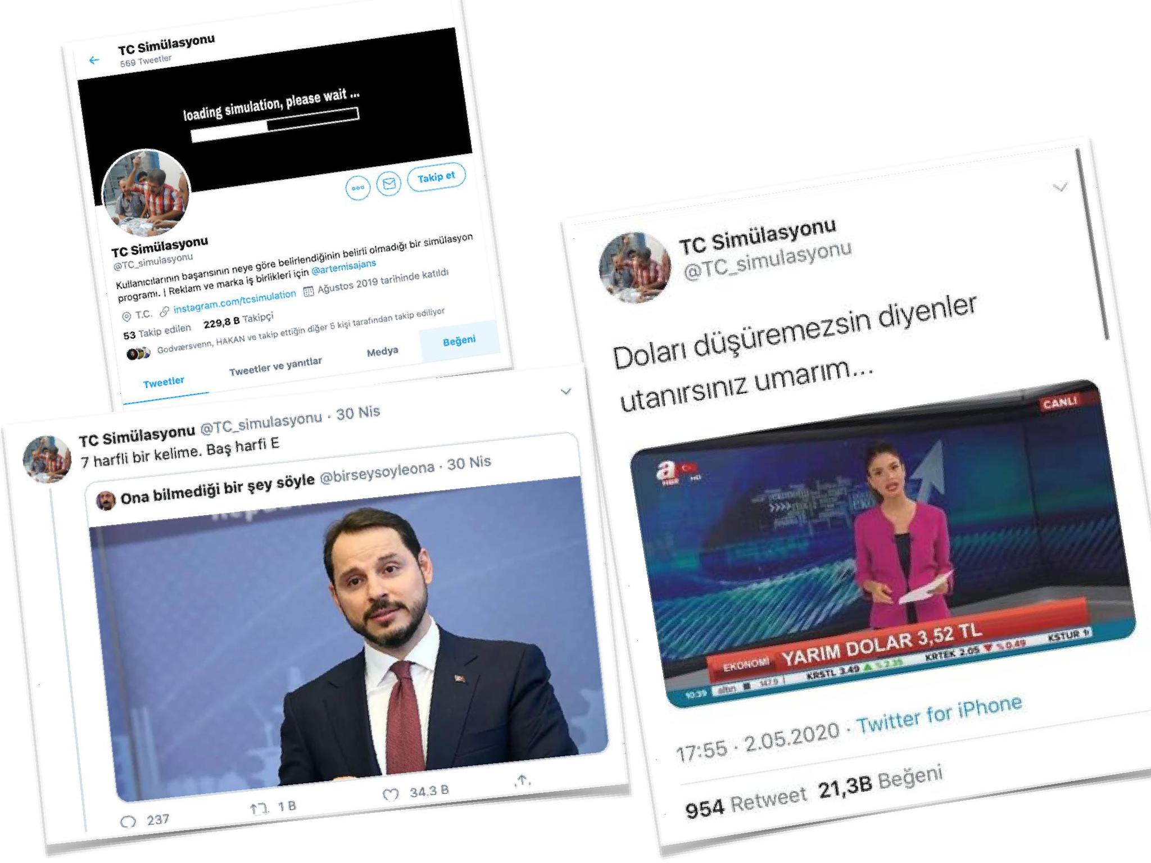Open the Twitter for iPhone link

point(939,714)
